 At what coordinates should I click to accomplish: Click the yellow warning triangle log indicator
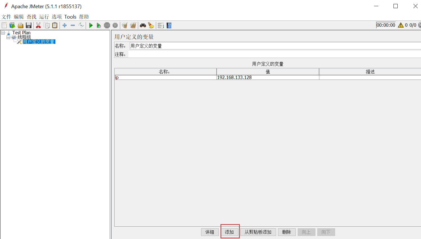click(401, 25)
